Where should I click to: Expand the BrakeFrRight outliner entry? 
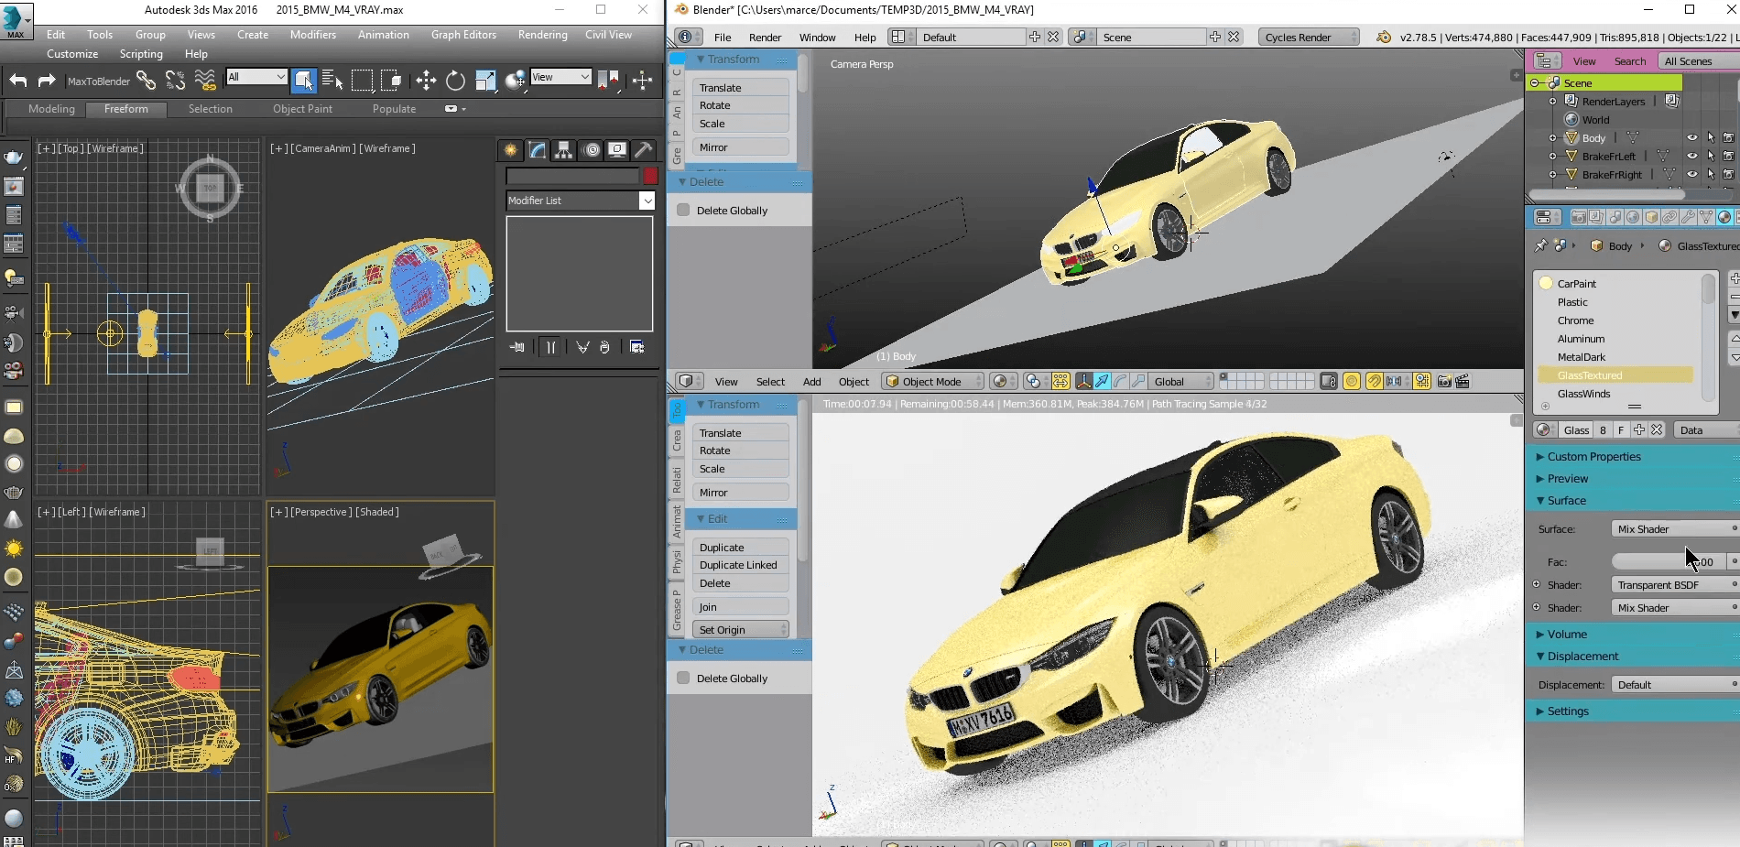(x=1552, y=174)
